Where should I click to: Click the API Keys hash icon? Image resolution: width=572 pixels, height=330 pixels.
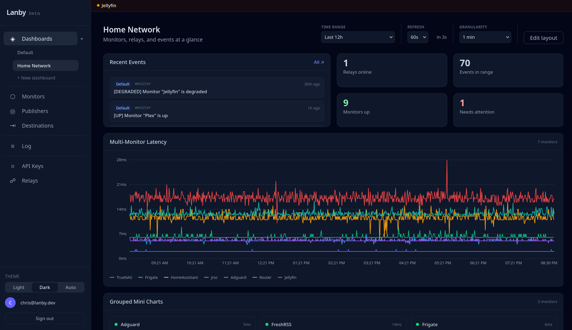click(13, 166)
